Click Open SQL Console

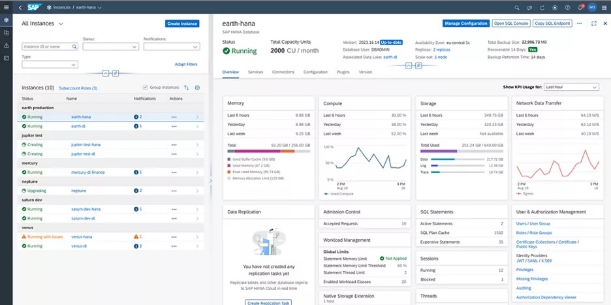point(511,24)
